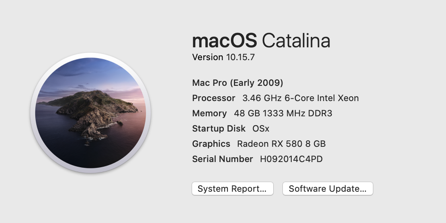Click the 10.15.7 version number
Screen dimensions: 446x223
click(x=240, y=57)
